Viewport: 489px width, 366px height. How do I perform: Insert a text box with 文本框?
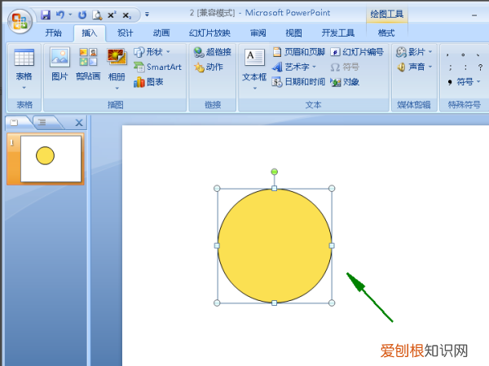[254, 64]
